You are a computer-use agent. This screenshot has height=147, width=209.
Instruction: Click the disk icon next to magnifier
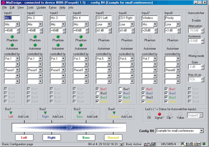[x=154, y=144]
